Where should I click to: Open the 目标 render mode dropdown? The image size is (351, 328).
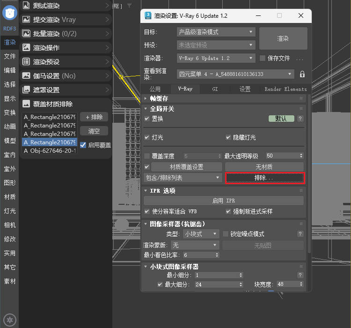click(216, 32)
